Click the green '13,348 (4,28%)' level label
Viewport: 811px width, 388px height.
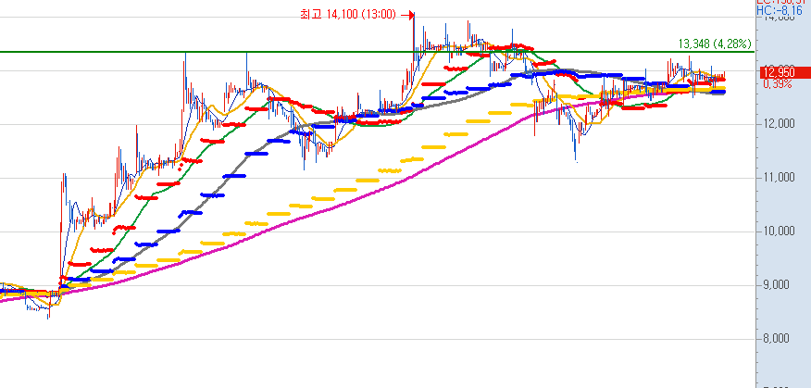tap(715, 44)
